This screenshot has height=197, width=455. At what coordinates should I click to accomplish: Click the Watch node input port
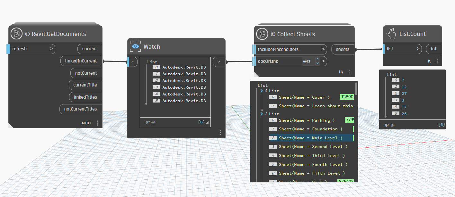[x=133, y=62]
